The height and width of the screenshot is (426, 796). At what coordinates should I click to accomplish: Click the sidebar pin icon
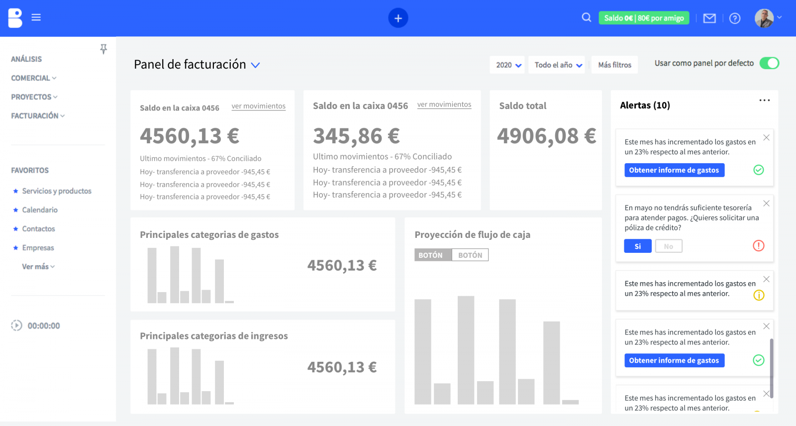(x=103, y=49)
